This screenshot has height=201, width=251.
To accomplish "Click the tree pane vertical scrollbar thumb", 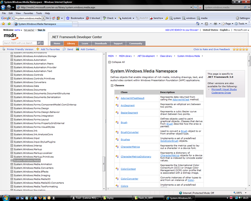I will (104, 164).
